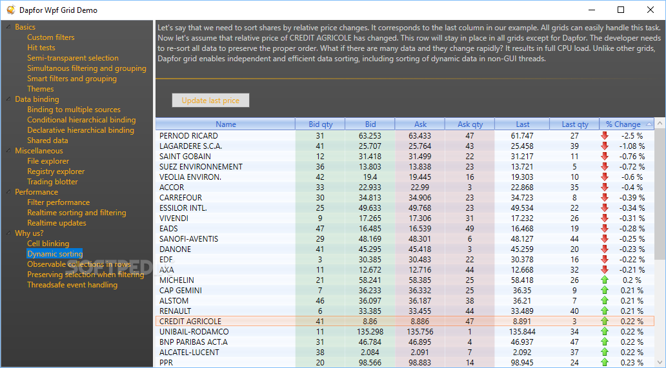Click red down arrow in SUEZ ENVIRONNEMENT row
Image resolution: width=666 pixels, height=368 pixels.
tap(605, 167)
